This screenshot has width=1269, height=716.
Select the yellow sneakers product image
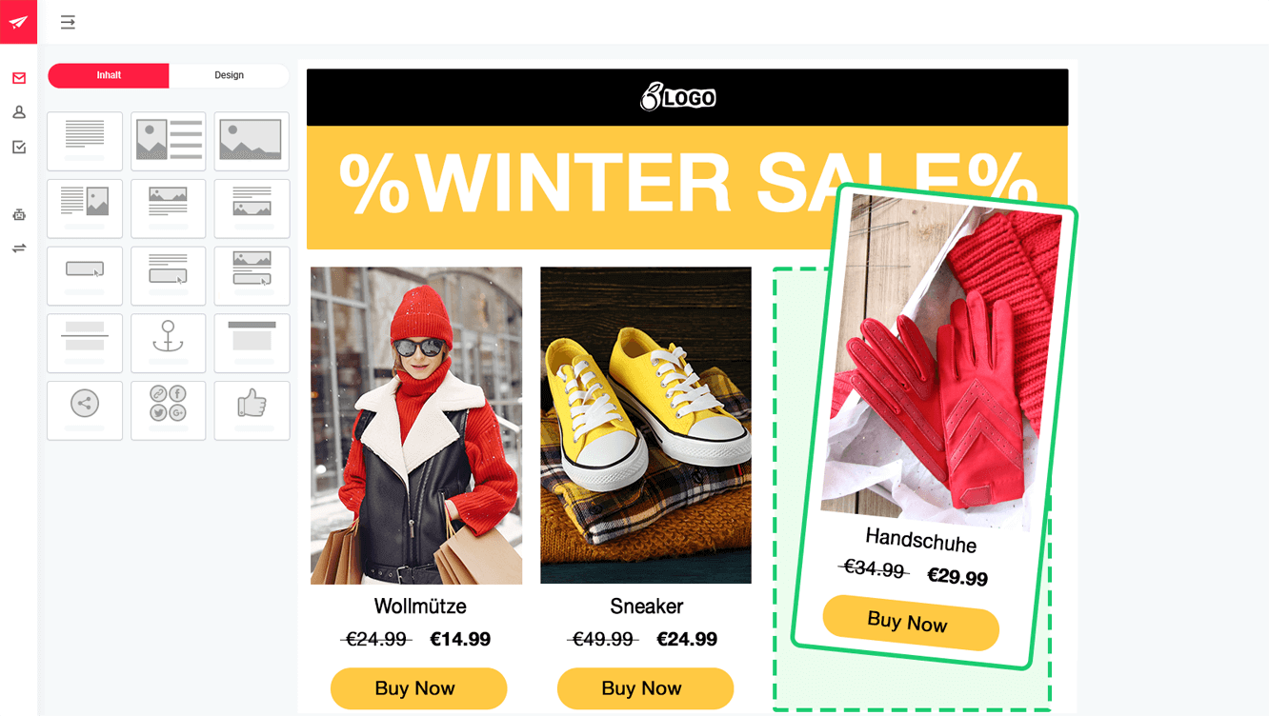(646, 425)
